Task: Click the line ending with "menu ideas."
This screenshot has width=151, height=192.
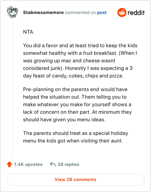Action: pos(64,119)
